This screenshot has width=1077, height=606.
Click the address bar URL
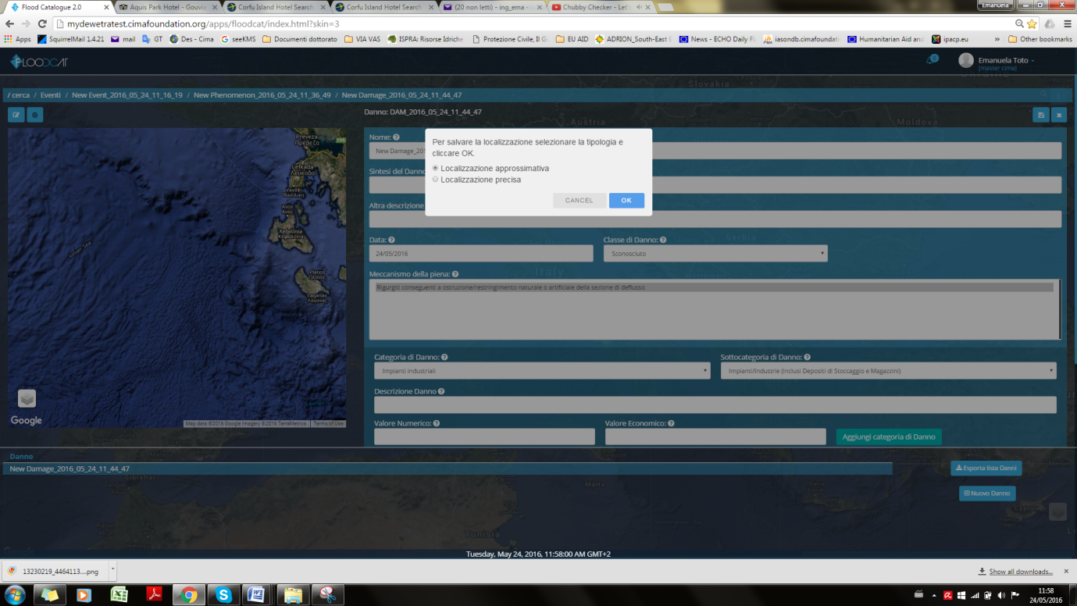203,24
